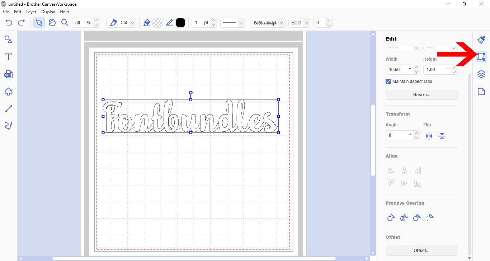Screen dimensions: 490x261
Task: Select the Text tool in left sidebar
Action: [9, 57]
